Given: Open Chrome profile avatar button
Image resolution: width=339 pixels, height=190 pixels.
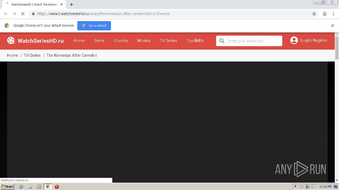Looking at the screenshot, I should [324, 14].
